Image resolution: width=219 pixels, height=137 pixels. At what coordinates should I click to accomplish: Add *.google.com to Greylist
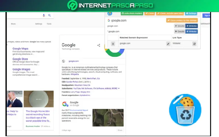click(180, 31)
